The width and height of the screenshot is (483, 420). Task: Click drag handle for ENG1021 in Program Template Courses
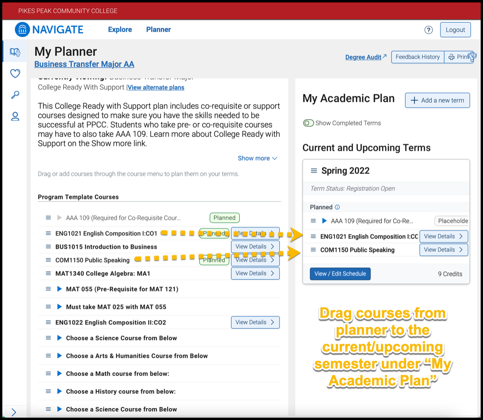click(x=48, y=233)
